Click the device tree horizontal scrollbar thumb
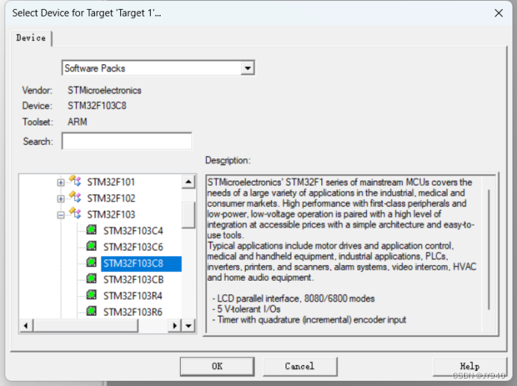 (x=85, y=326)
